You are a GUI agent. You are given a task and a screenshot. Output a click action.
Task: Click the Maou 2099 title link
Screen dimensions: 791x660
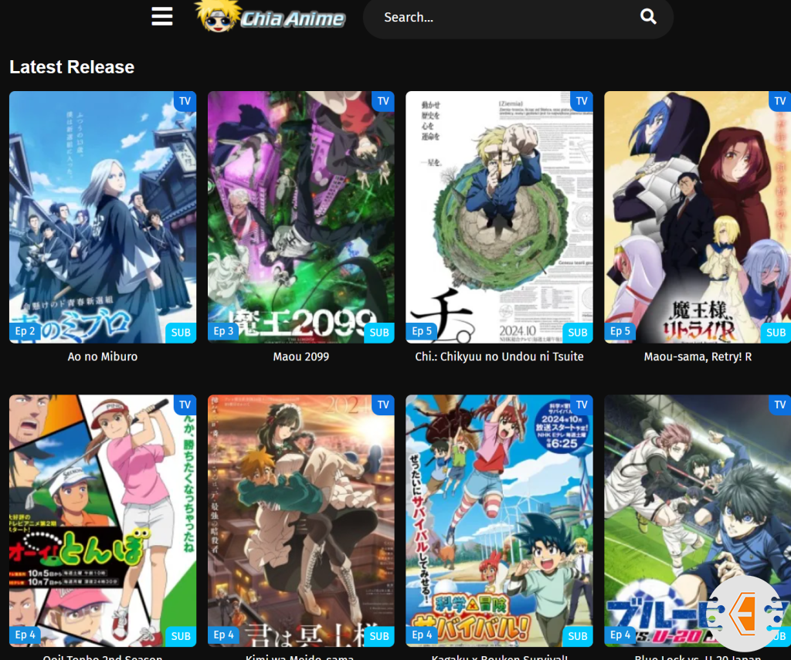coord(300,357)
